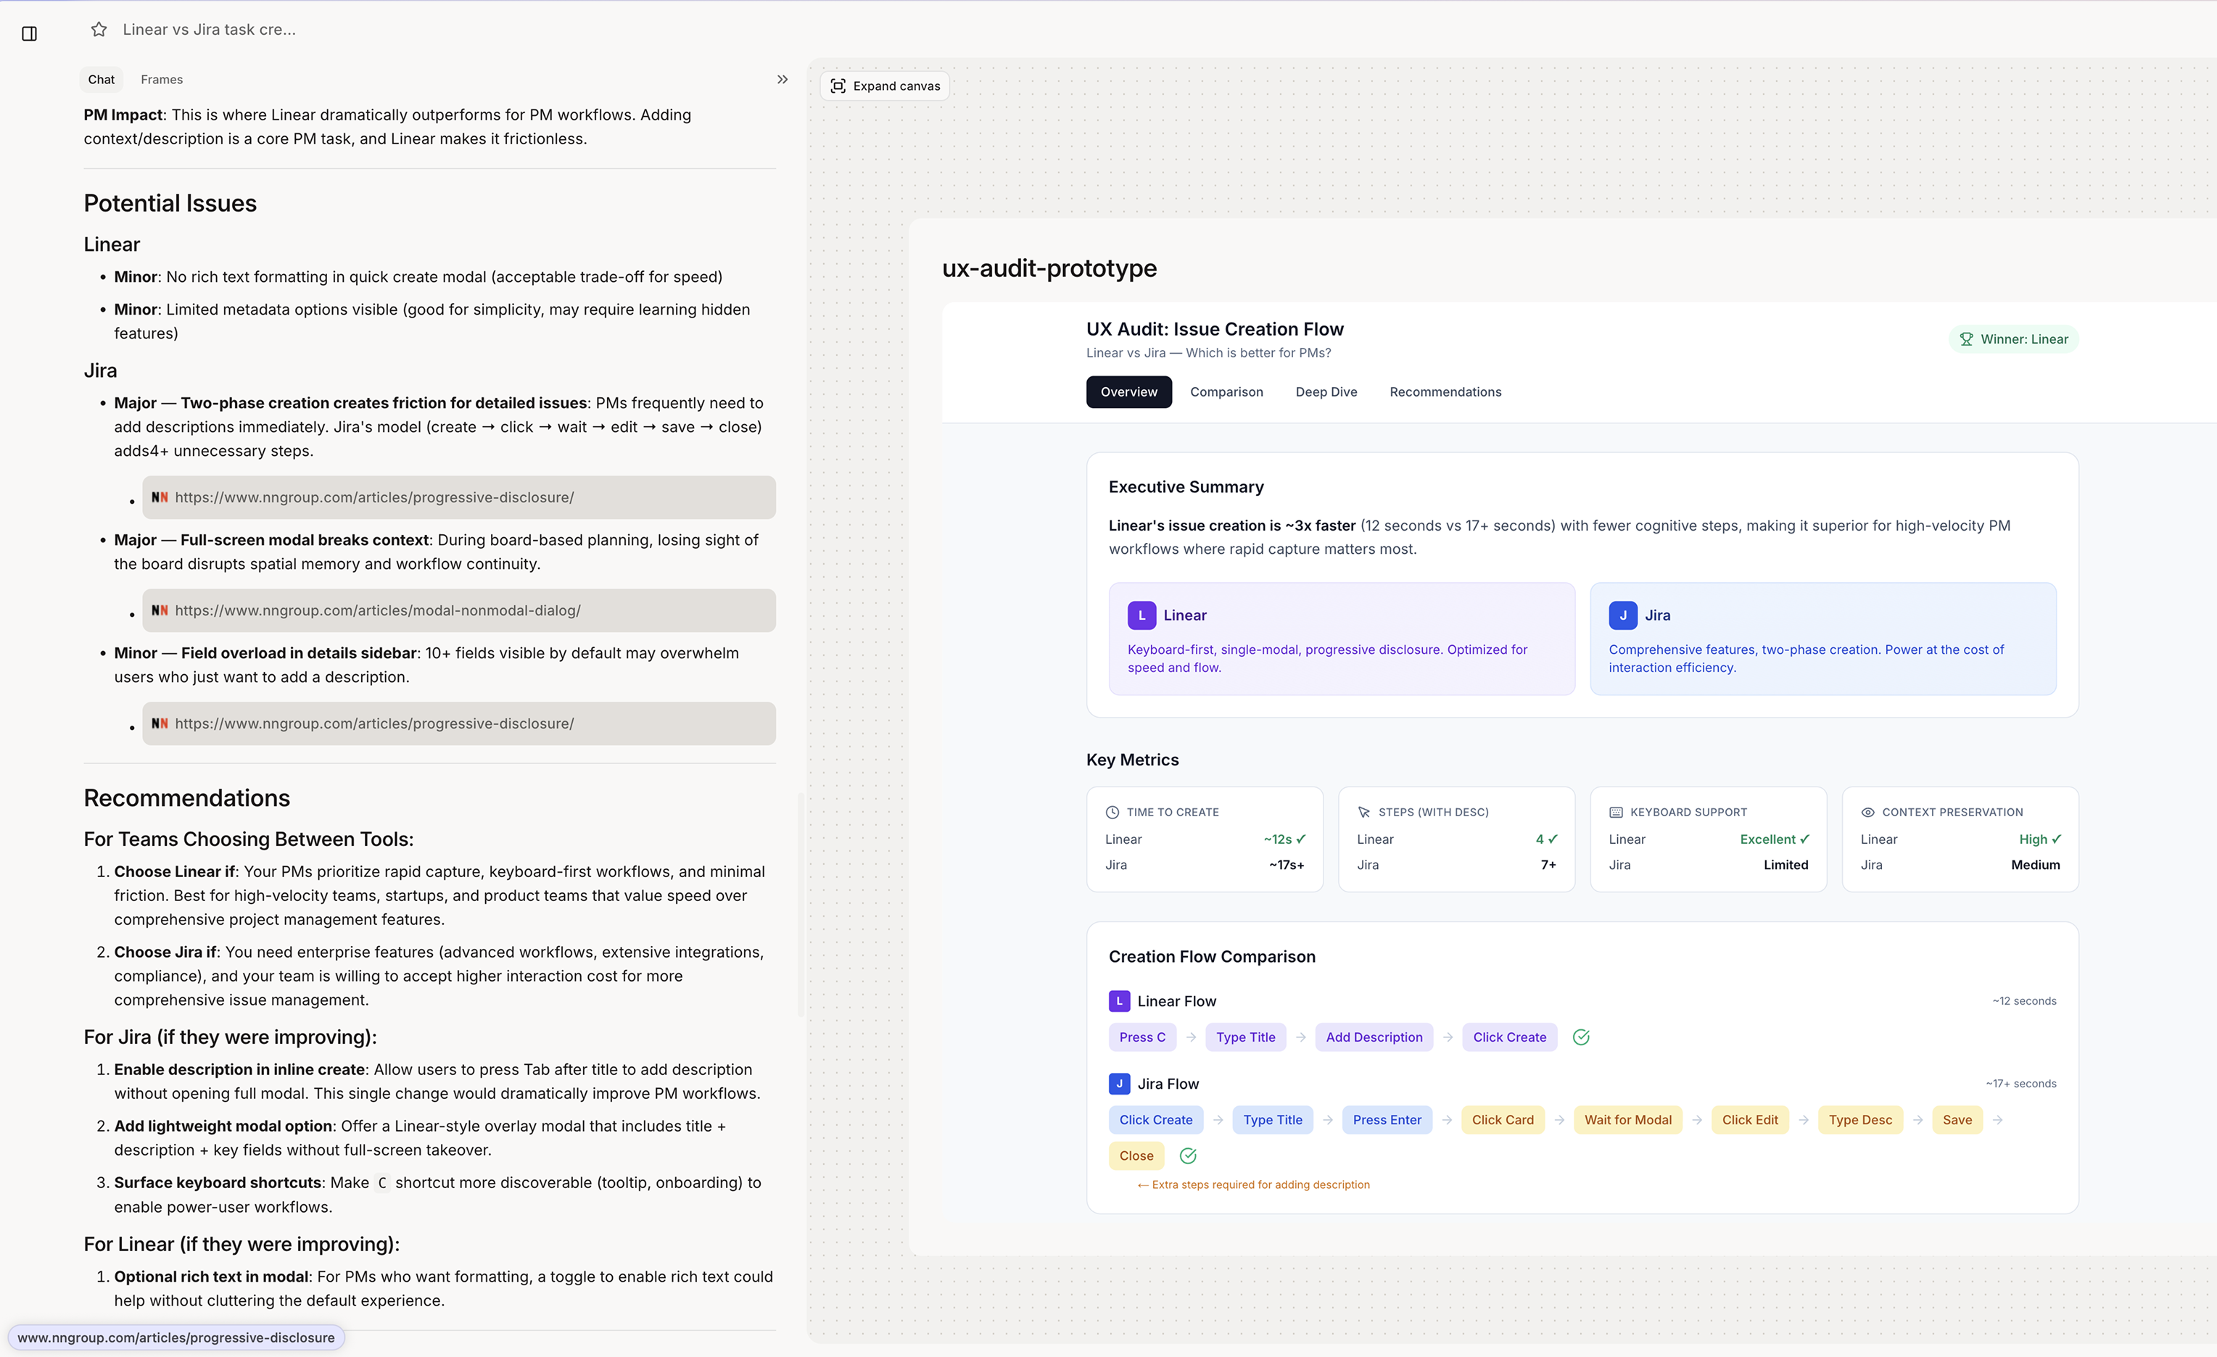2217x1357 pixels.
Task: Collapse the chat panel with the double-chevron
Action: click(x=782, y=79)
